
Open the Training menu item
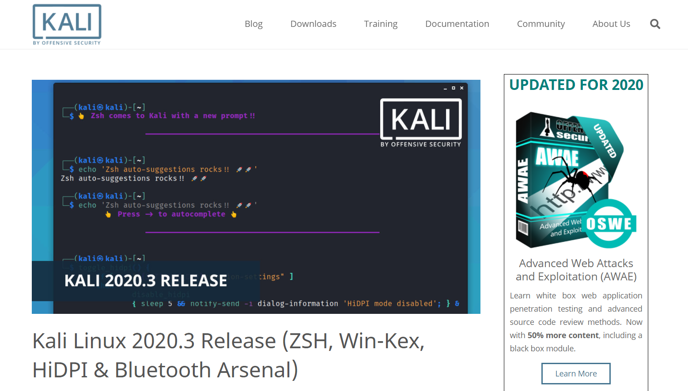(381, 24)
